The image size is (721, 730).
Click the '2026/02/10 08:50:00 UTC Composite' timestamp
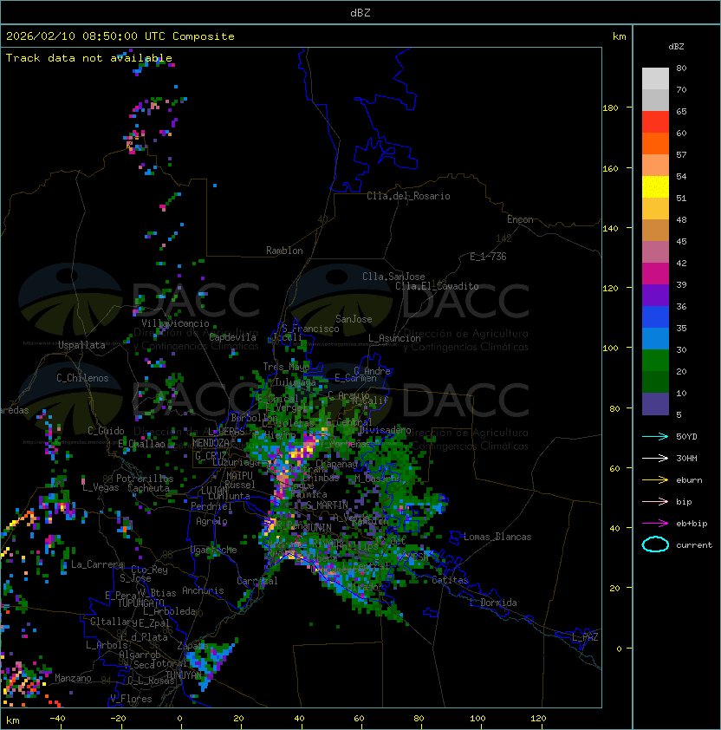(120, 36)
